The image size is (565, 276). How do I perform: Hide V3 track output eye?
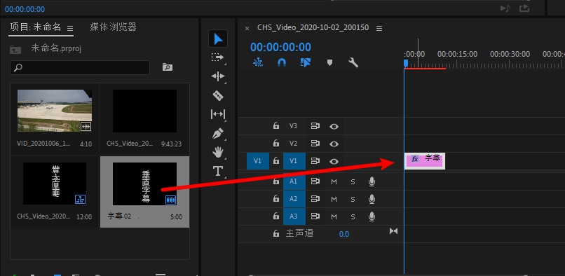334,127
